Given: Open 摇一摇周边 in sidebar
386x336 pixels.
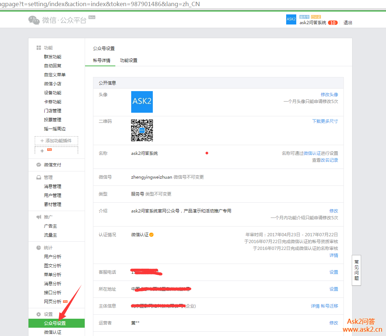Looking at the screenshot, I should click(55, 129).
